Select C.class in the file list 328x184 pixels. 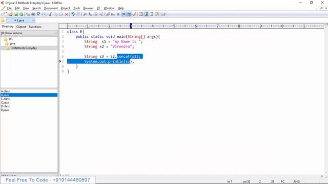click(5, 99)
